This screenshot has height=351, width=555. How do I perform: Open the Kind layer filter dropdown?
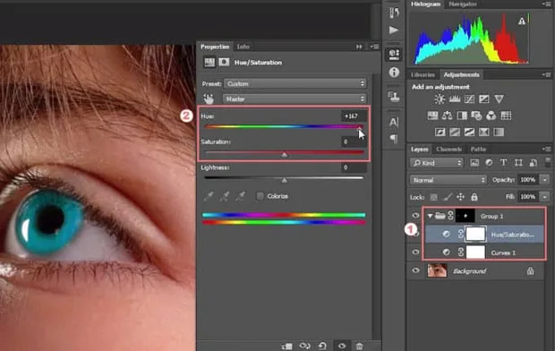437,163
